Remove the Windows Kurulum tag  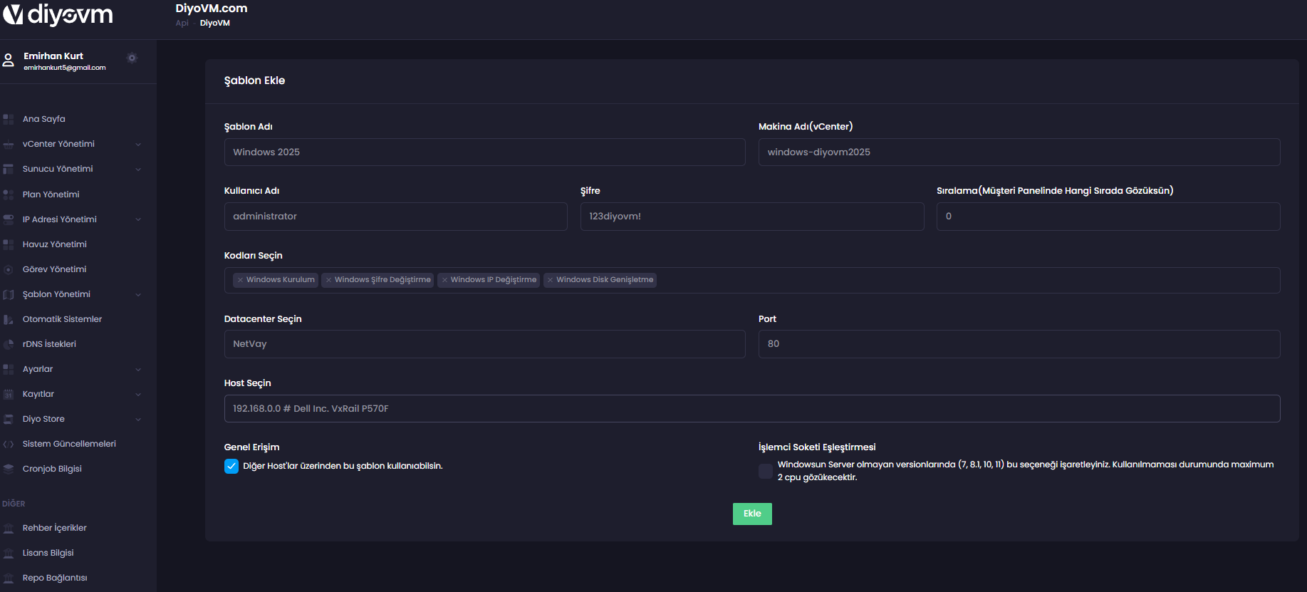pos(241,280)
